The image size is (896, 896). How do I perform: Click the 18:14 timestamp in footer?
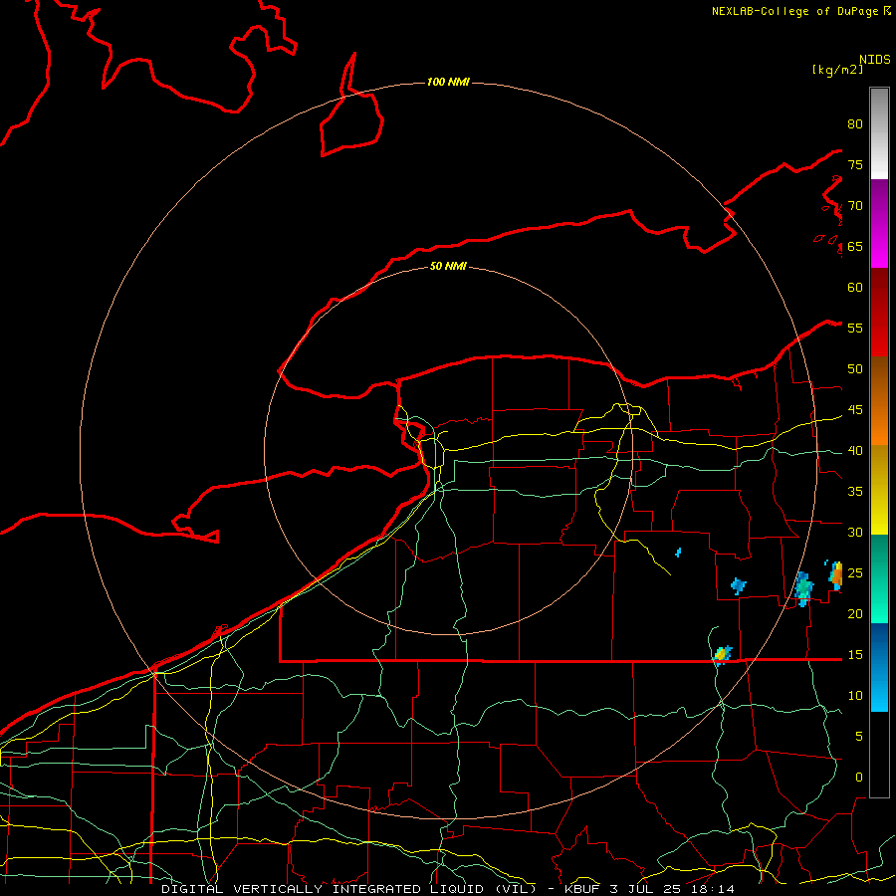(712, 889)
